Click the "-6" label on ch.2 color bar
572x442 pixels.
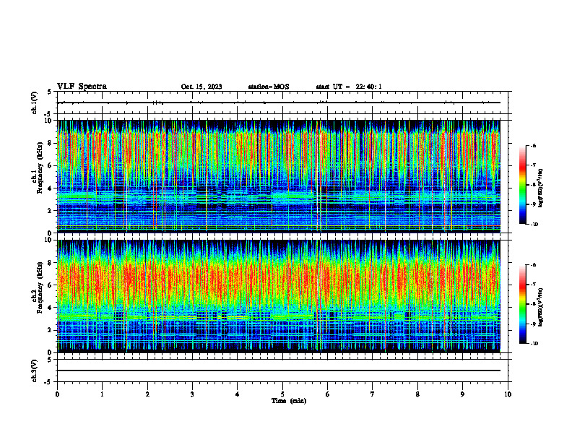(533, 265)
